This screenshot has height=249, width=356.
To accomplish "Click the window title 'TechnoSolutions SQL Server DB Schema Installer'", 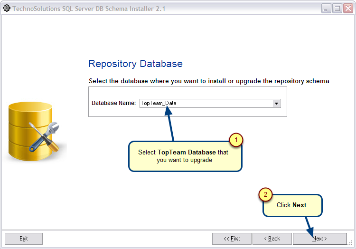I will click(89, 9).
